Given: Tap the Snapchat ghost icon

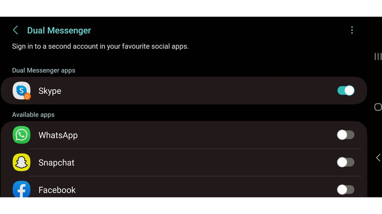Looking at the screenshot, I should point(21,162).
